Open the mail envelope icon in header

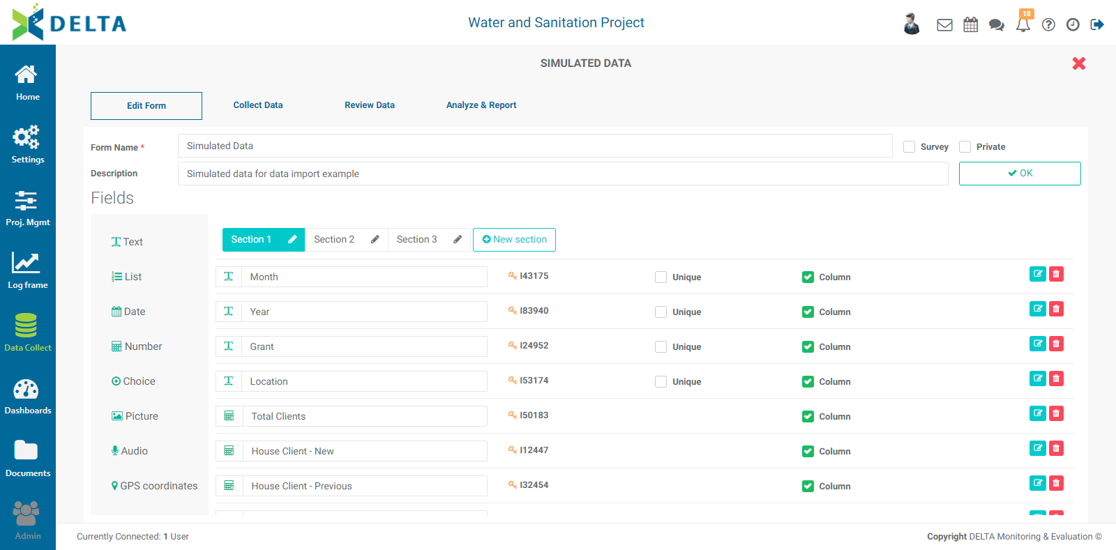pos(944,25)
